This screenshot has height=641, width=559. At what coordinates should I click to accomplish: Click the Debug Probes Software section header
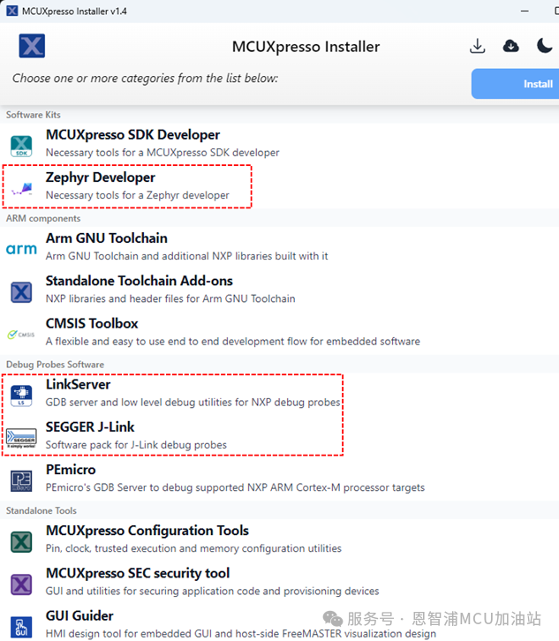55,365
